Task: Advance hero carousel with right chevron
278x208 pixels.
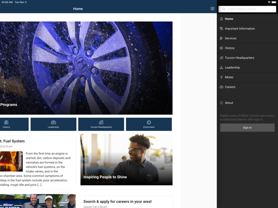Action: point(168,74)
